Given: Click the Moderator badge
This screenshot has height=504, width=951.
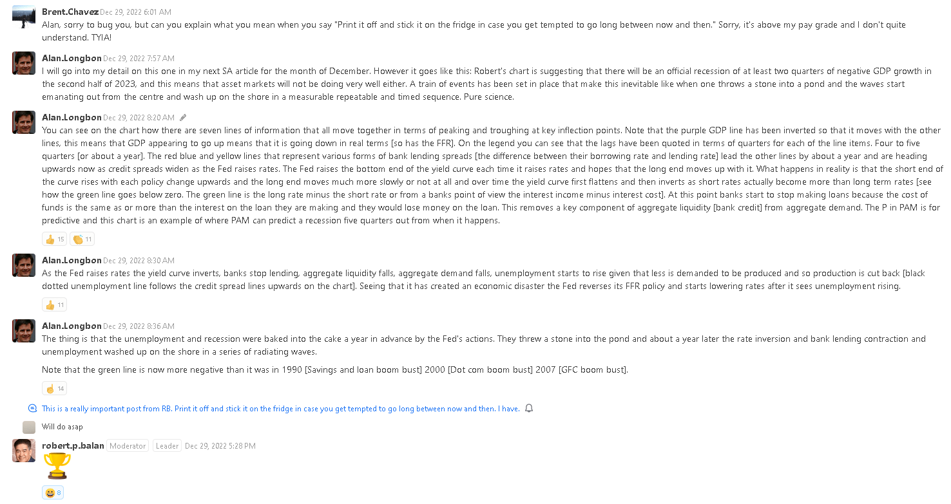Looking at the screenshot, I should 128,445.
